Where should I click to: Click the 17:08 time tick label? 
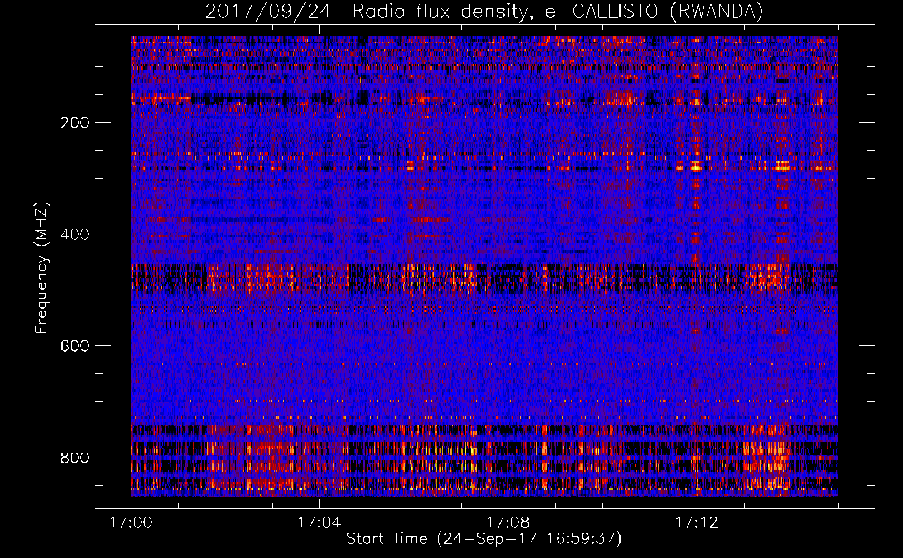[508, 522]
